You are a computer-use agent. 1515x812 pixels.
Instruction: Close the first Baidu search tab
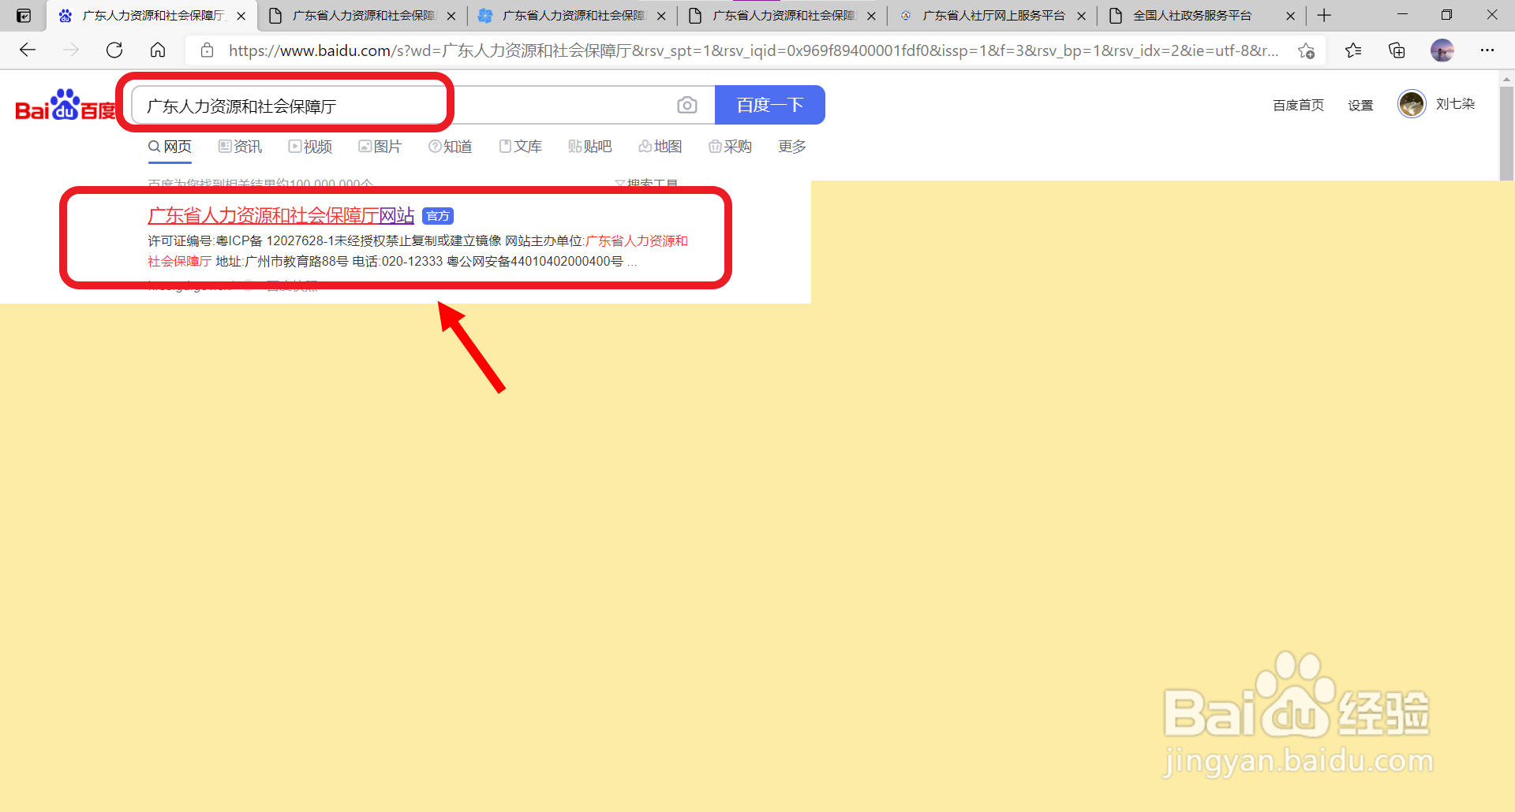pos(241,16)
